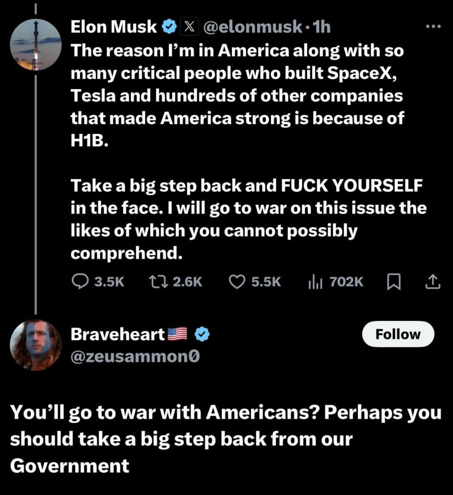Repost the tweet using the retweet icon

pos(158,281)
